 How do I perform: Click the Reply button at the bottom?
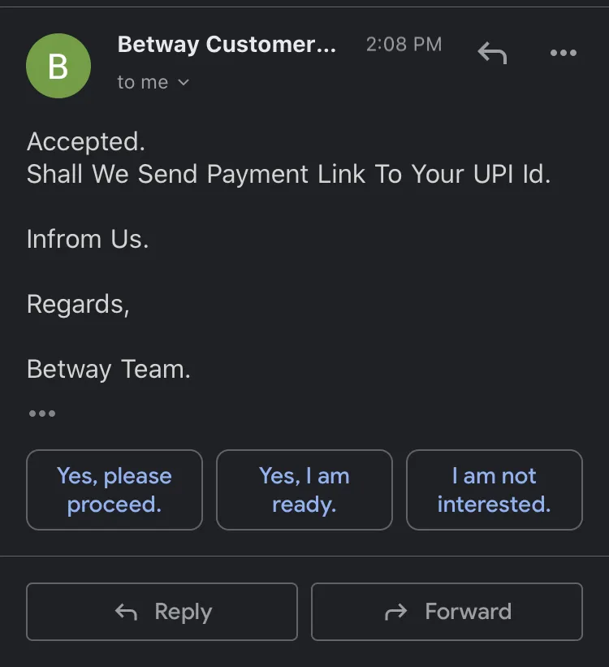tap(162, 612)
